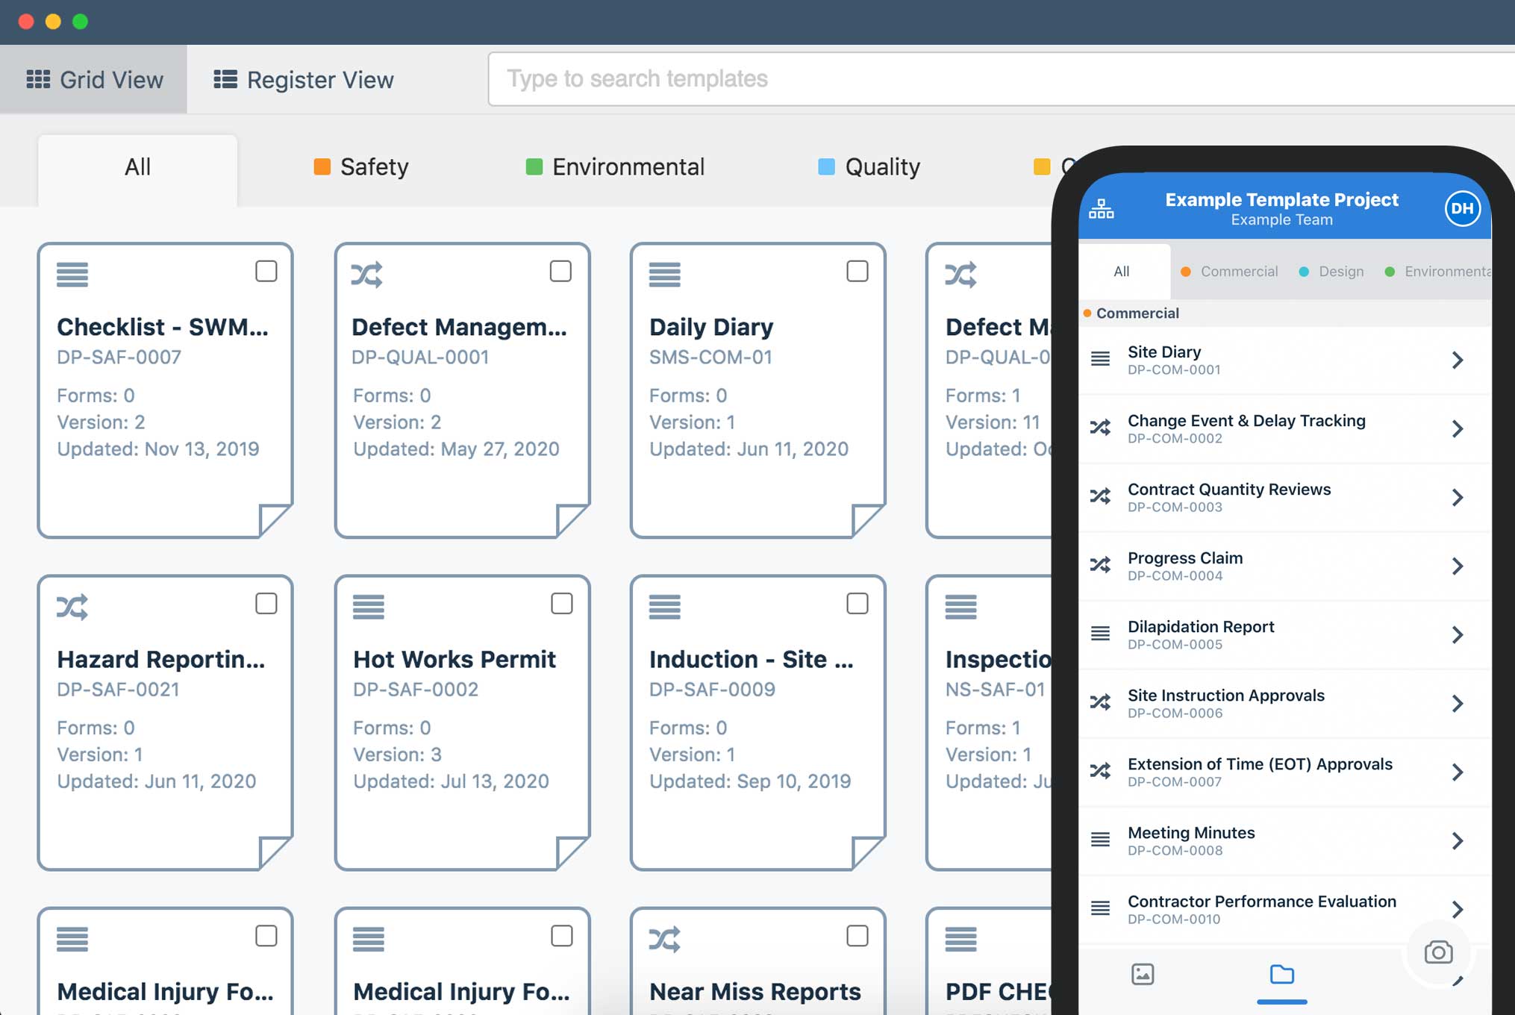Expand Site Instruction Approvals chevron
The height and width of the screenshot is (1015, 1515).
pyautogui.click(x=1458, y=703)
